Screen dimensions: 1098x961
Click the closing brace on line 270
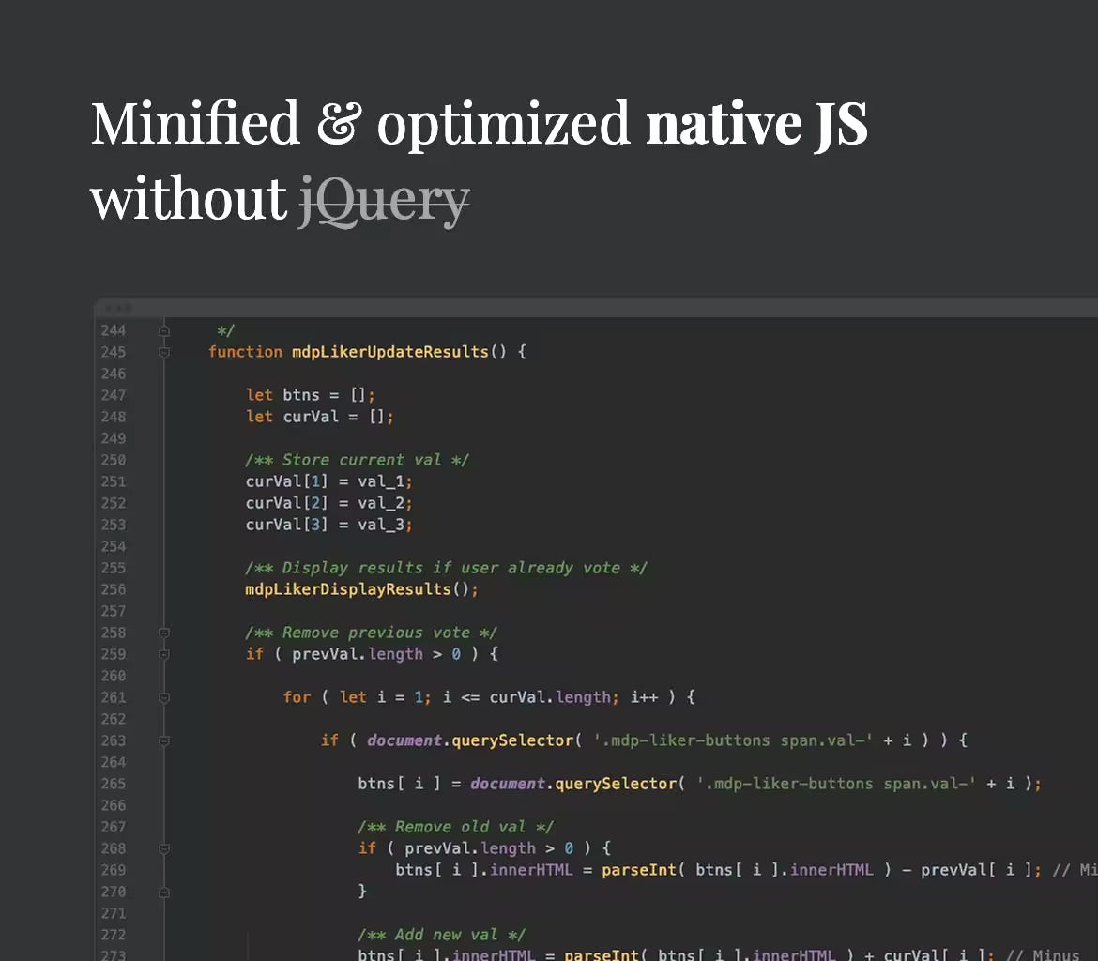[362, 892]
